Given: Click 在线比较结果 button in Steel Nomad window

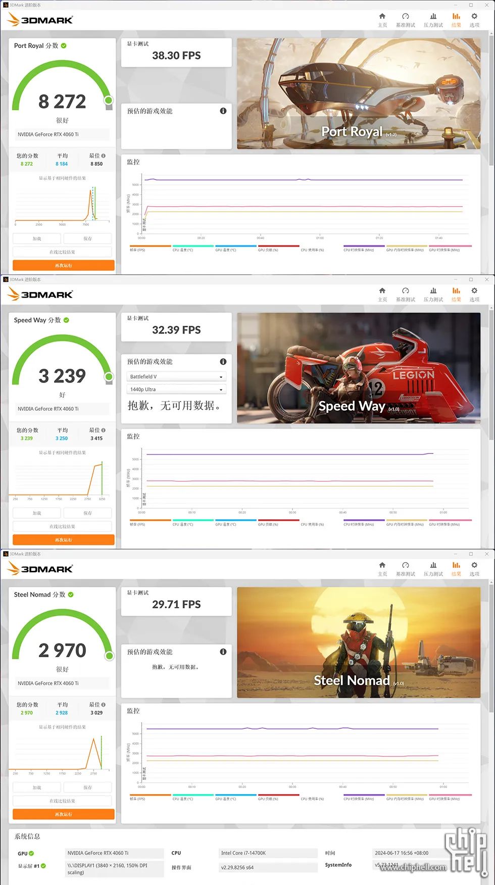Looking at the screenshot, I should click(62, 801).
